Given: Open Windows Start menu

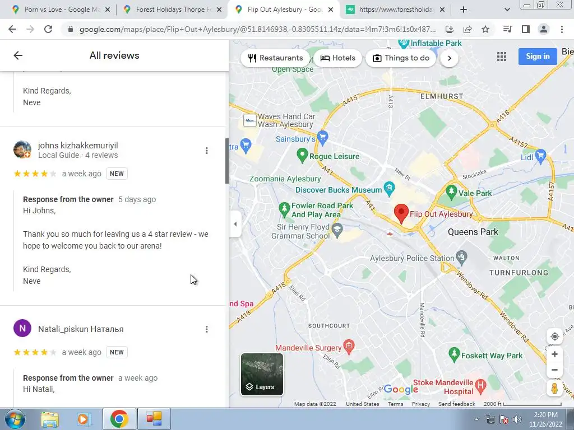Looking at the screenshot, I should coord(15,419).
